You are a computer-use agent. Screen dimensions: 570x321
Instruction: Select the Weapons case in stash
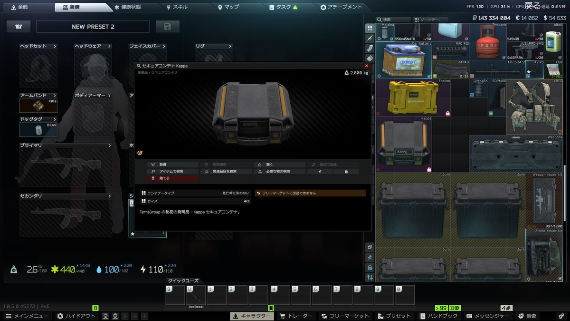[516, 154]
